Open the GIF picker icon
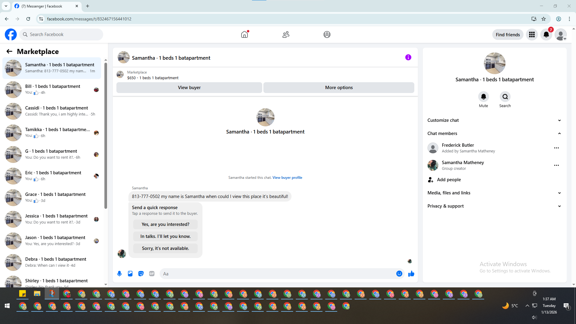Image resolution: width=576 pixels, height=324 pixels. tap(152, 274)
